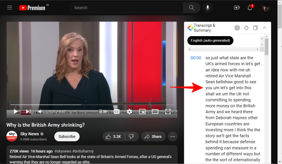Image resolution: width=282 pixels, height=164 pixels.
Task: Open video settings gear
Action: [x=129, y=111]
